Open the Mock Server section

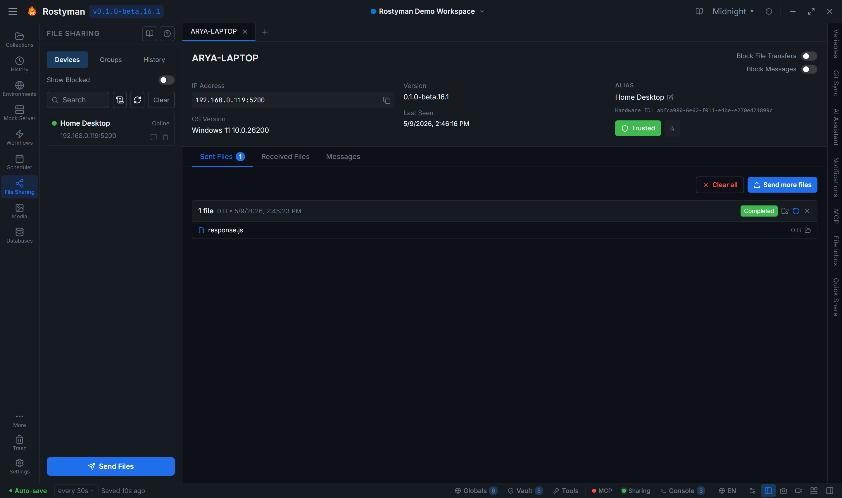[x=20, y=113]
